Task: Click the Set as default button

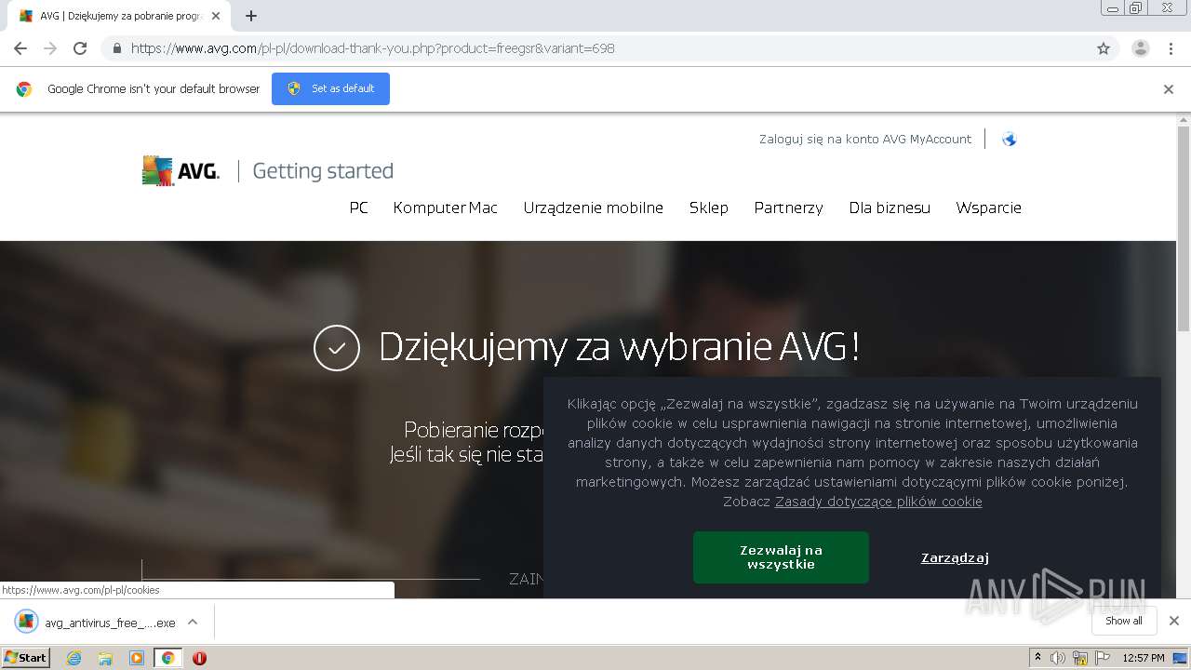Action: point(330,88)
